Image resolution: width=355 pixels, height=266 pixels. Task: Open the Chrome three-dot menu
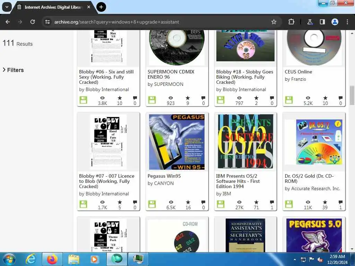[347, 22]
